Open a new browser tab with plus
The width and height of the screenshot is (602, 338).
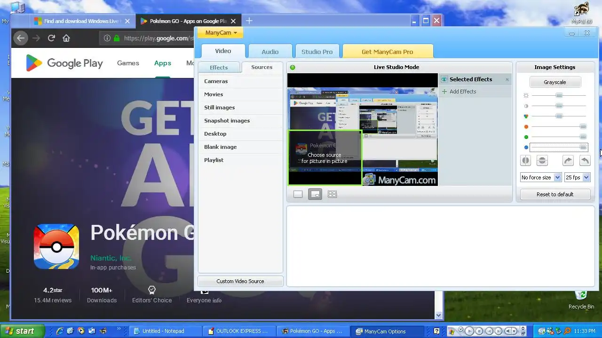(249, 21)
